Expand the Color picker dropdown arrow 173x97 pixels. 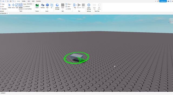pyautogui.click(x=63, y=9)
